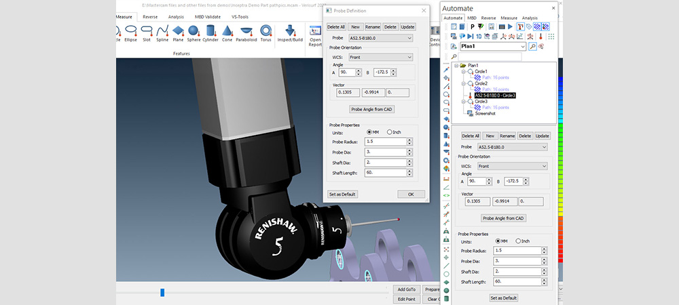Click the green dot grid icon
This screenshot has height=305, width=679.
point(551,37)
